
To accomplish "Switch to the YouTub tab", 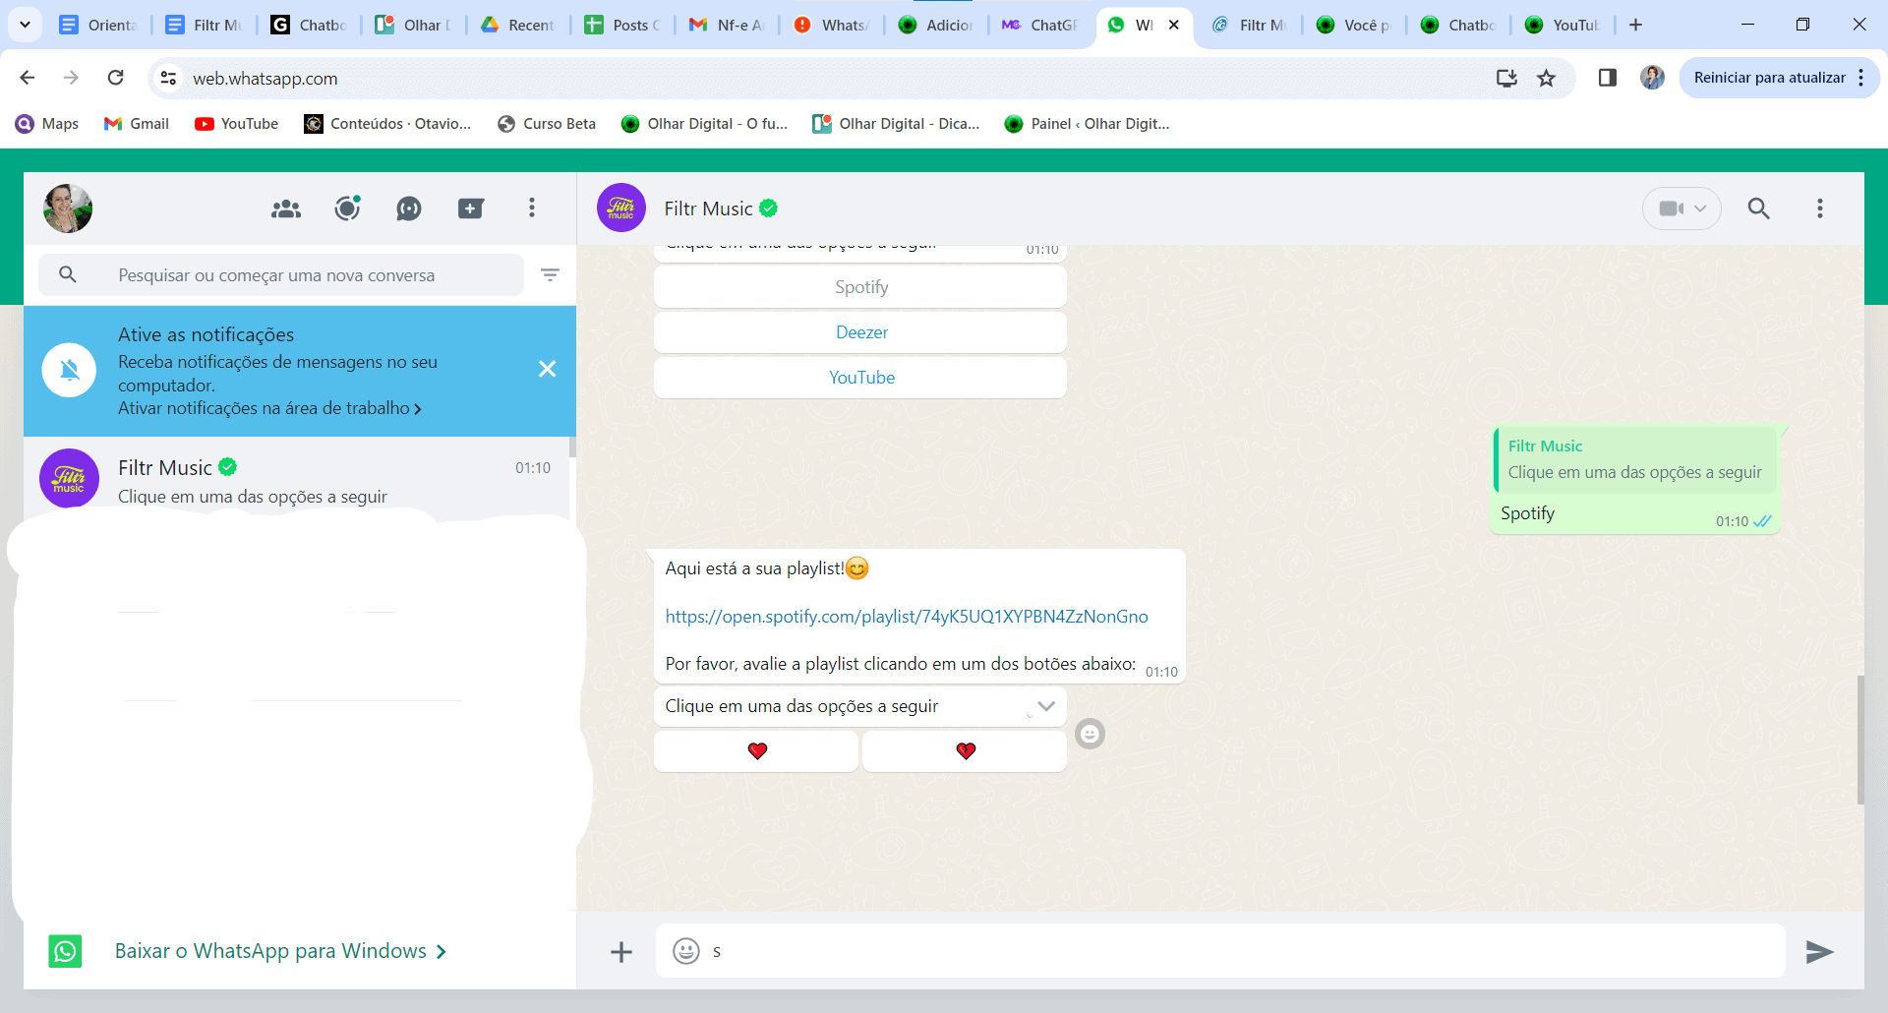I will coord(1563,25).
